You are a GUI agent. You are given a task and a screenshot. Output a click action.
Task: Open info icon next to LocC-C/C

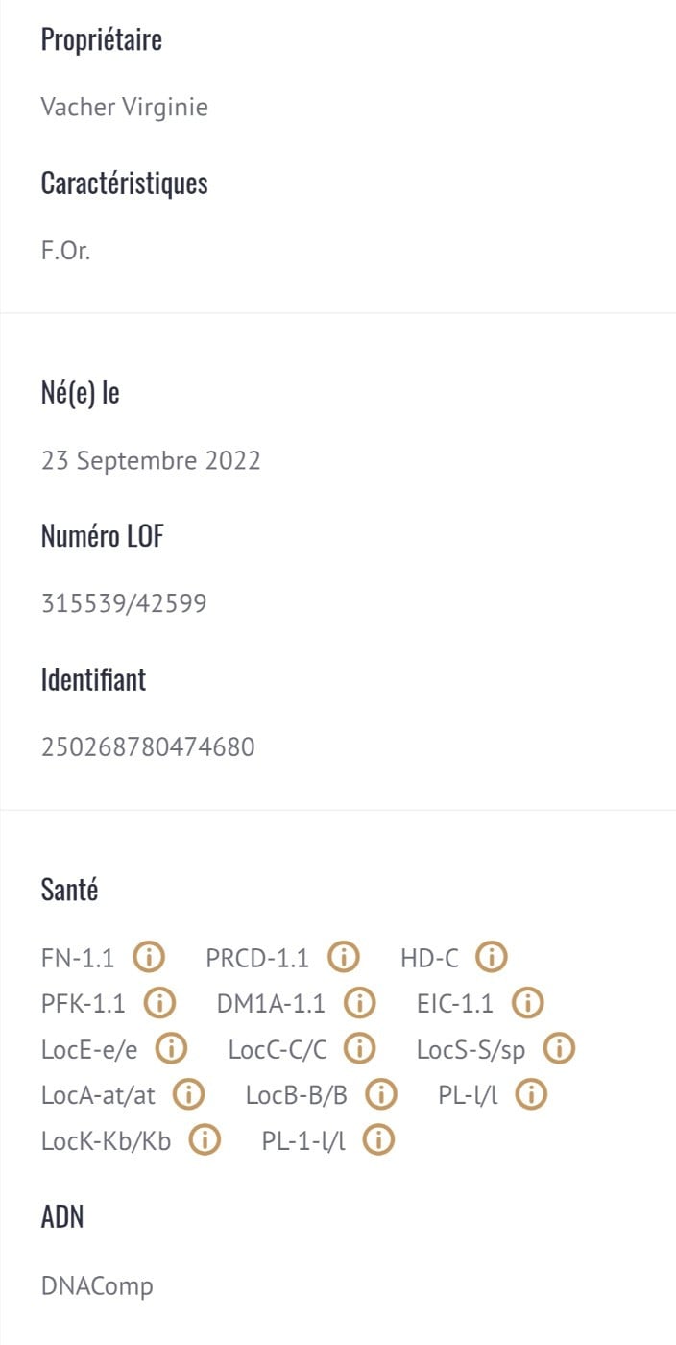coord(360,1049)
